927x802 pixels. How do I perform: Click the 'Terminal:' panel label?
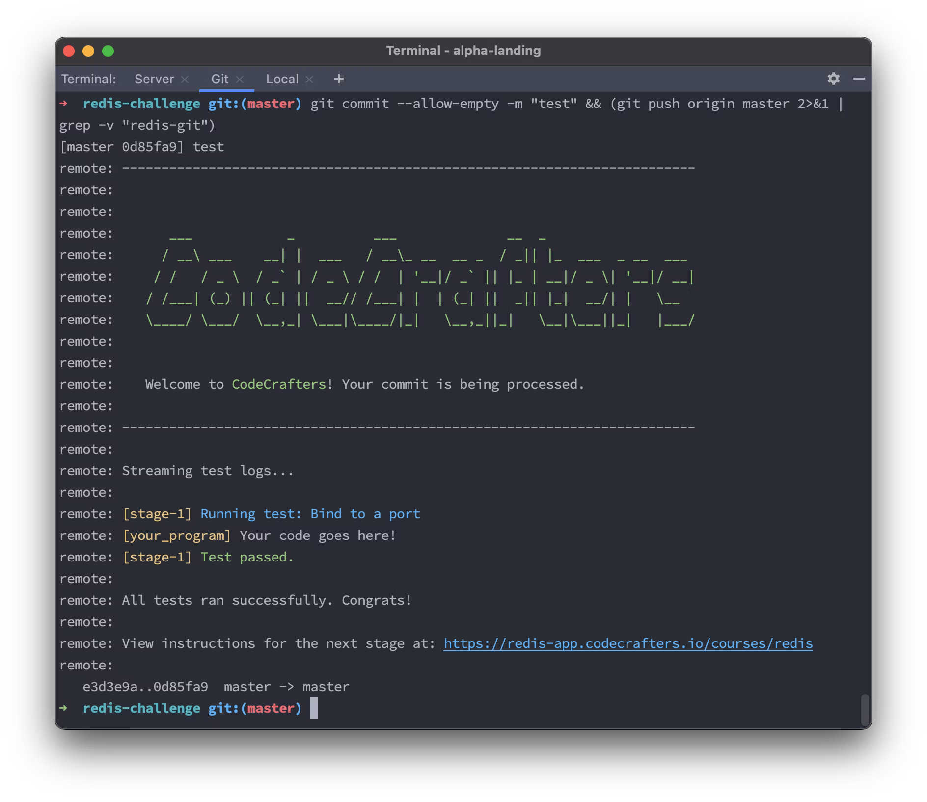(x=89, y=80)
